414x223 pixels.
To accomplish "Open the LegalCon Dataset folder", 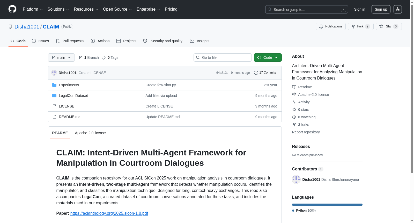I will (x=73, y=96).
